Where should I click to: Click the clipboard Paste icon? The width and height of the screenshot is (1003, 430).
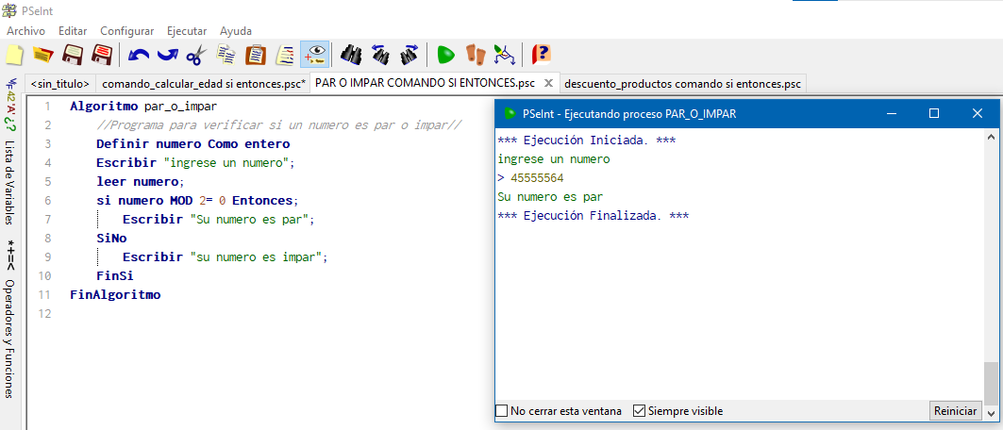(256, 55)
